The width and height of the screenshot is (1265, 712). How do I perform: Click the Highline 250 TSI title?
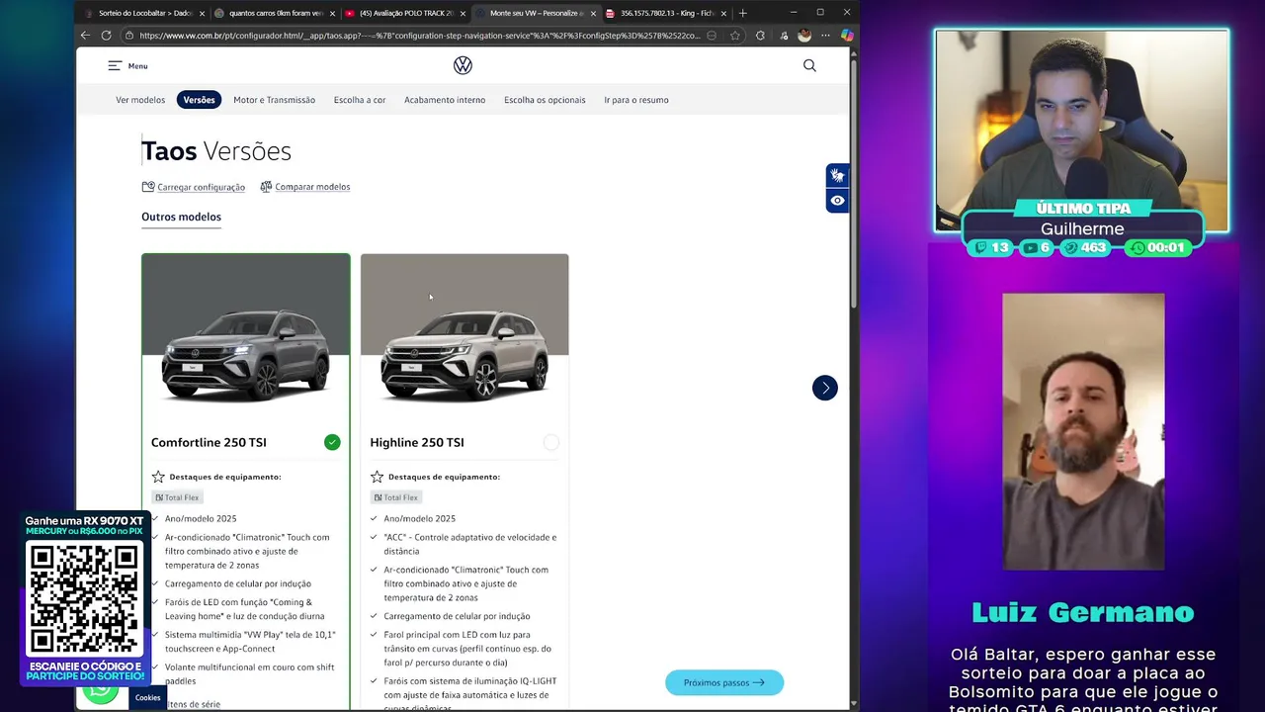(x=417, y=442)
